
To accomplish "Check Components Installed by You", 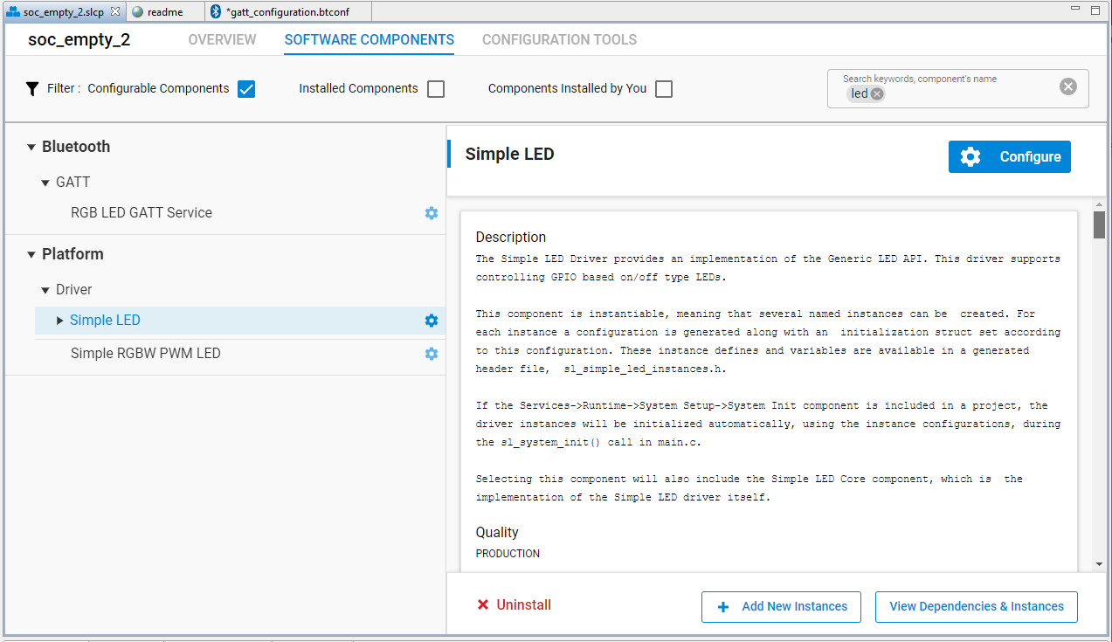I will tap(664, 88).
